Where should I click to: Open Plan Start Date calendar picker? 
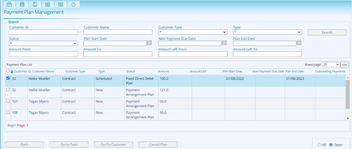(x=149, y=43)
